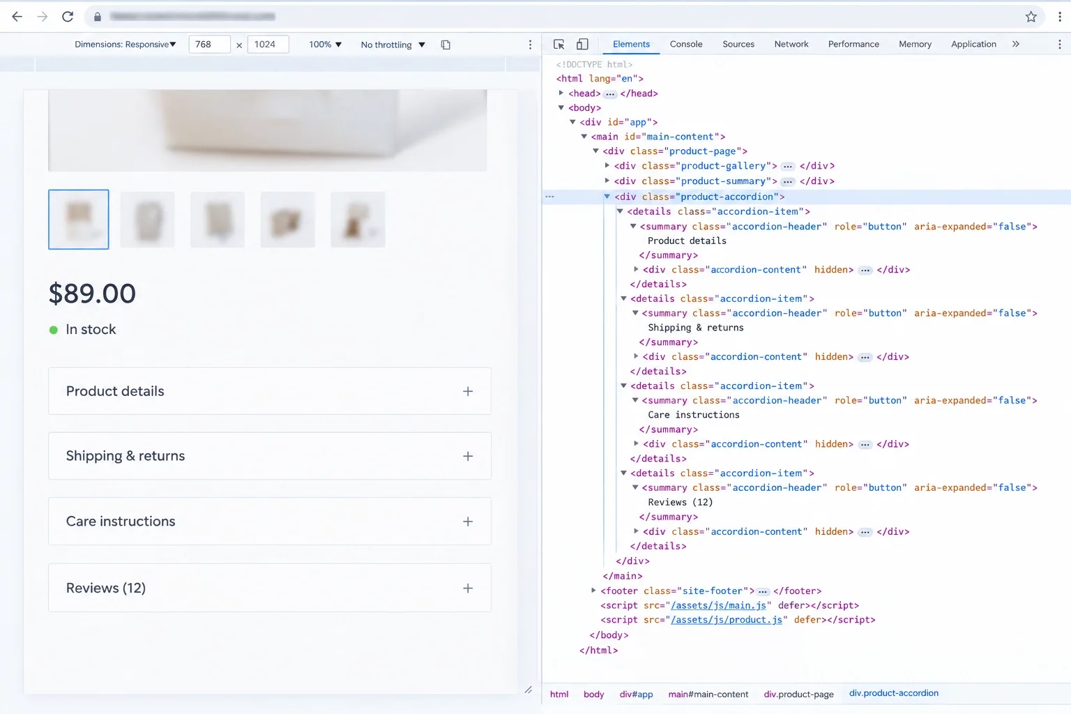
Task: Expand the product-summary div node
Action: point(607,181)
